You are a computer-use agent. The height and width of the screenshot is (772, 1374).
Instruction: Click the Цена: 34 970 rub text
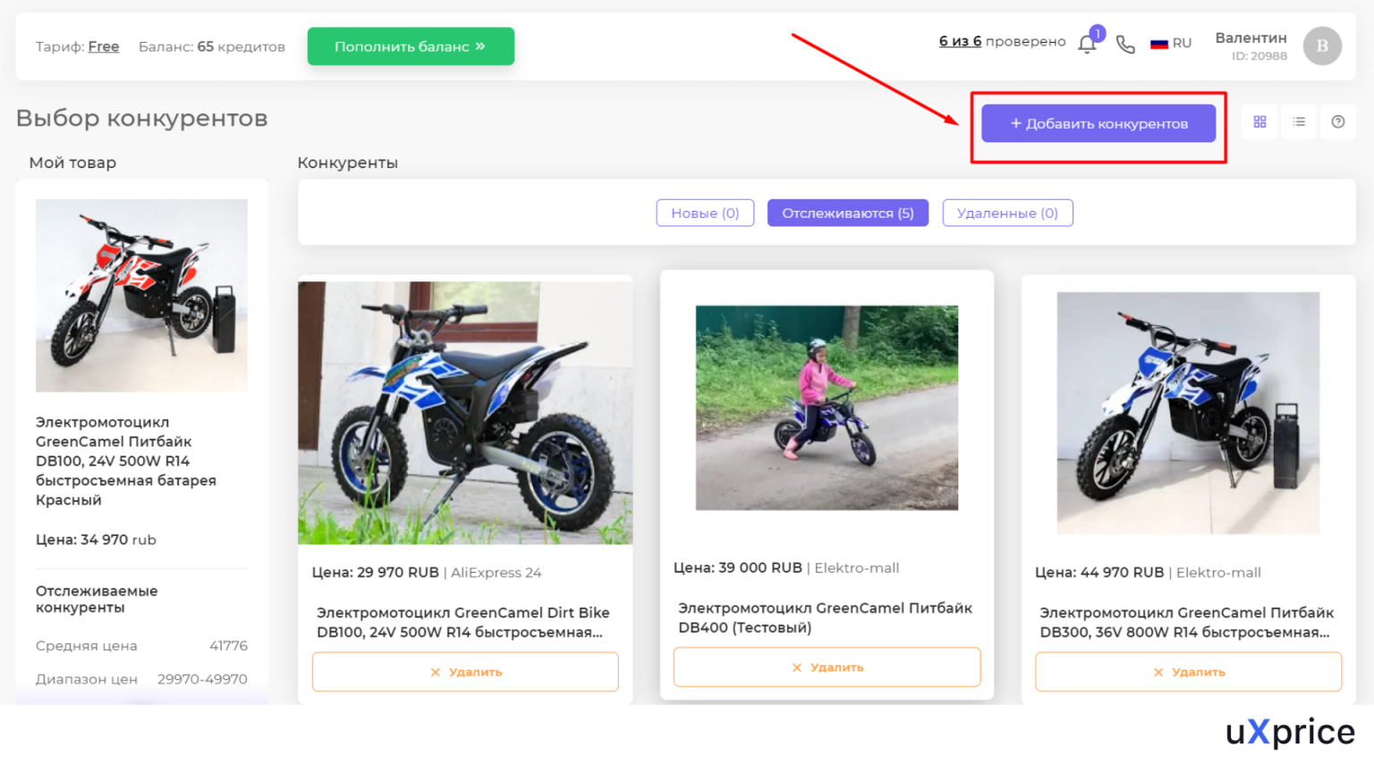96,540
